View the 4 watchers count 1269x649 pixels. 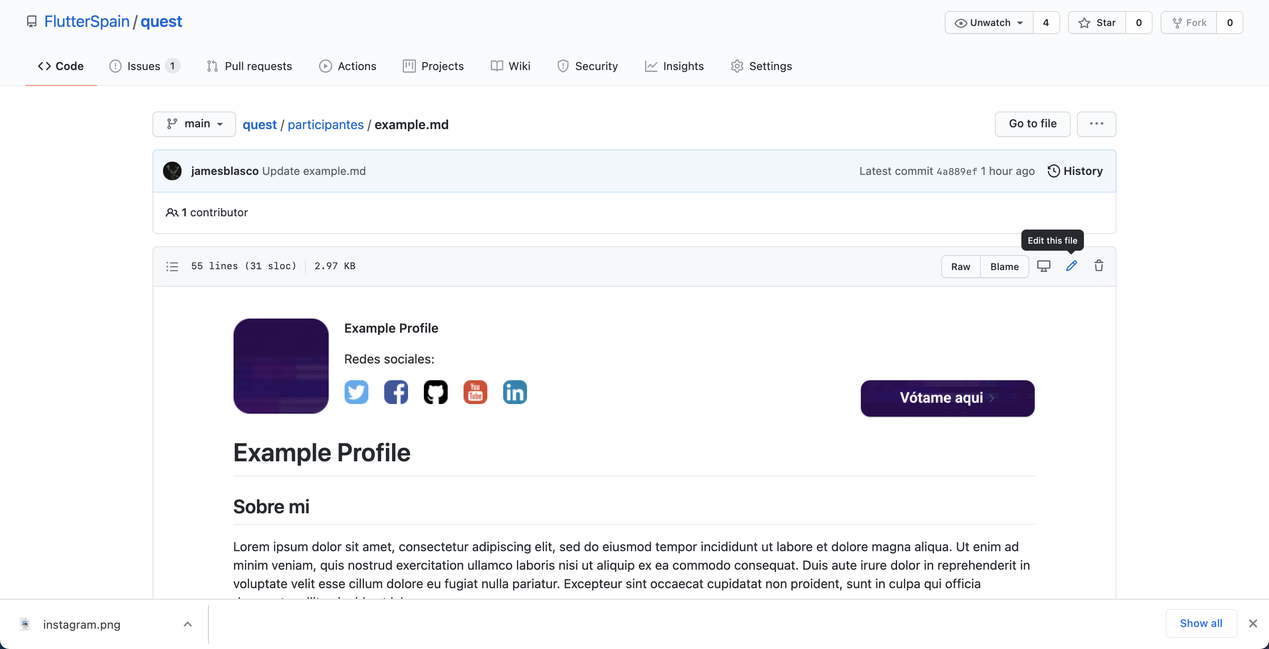pos(1046,22)
